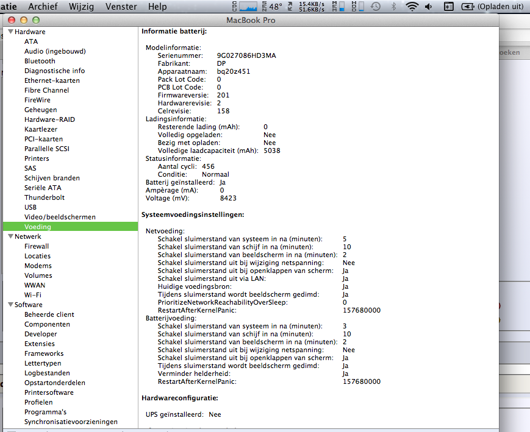Select WWAN under Netwerk
The width and height of the screenshot is (530, 432).
pyautogui.click(x=35, y=285)
